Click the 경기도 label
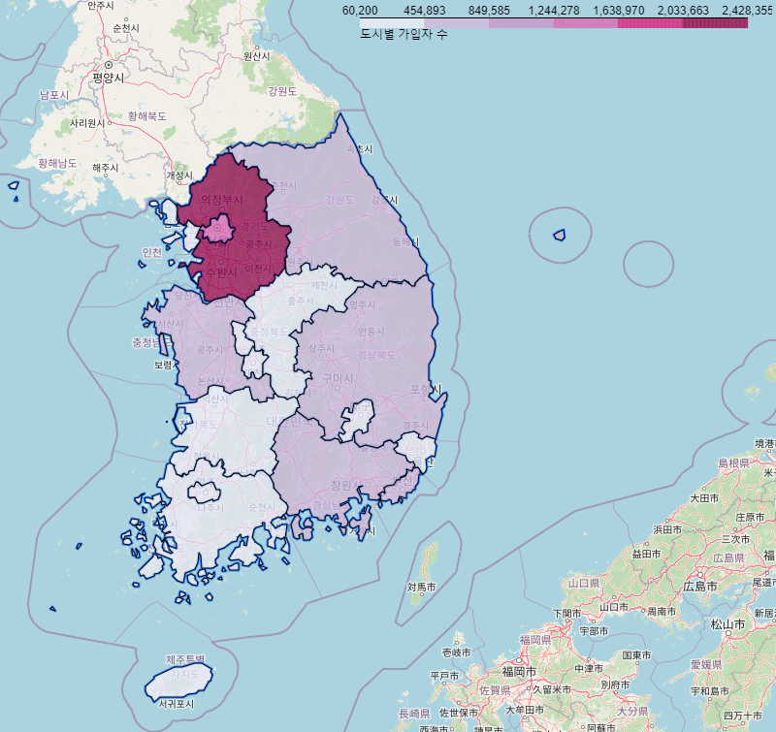Viewport: 776px width, 732px height. point(254,226)
